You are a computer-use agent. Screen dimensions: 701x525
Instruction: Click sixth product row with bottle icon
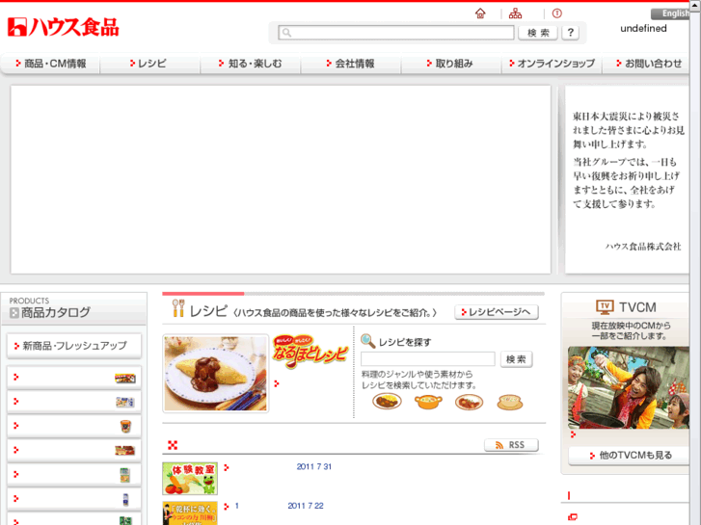74,498
